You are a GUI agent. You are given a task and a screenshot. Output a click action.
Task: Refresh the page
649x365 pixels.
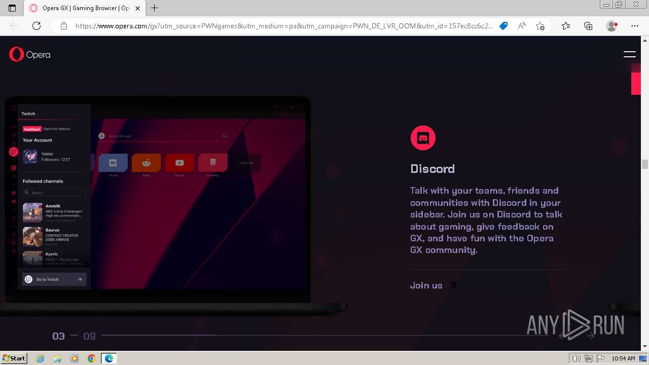37,26
